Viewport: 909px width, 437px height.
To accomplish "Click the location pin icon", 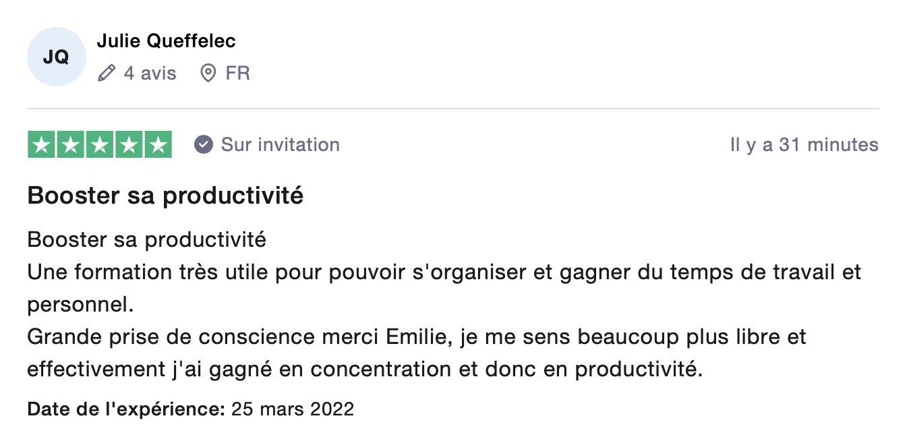I will click(x=209, y=73).
